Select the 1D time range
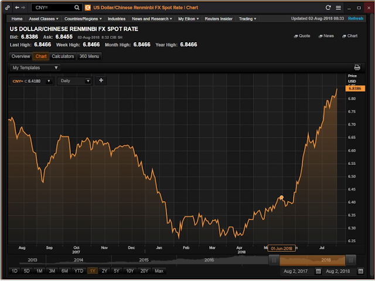375x281 pixels. pos(15,271)
